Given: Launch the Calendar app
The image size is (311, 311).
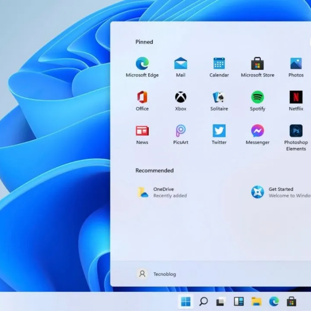Looking at the screenshot, I should (219, 67).
